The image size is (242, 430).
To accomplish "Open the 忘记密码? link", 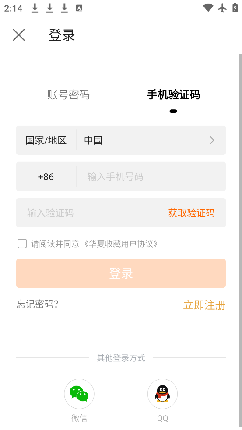I will [x=38, y=304].
